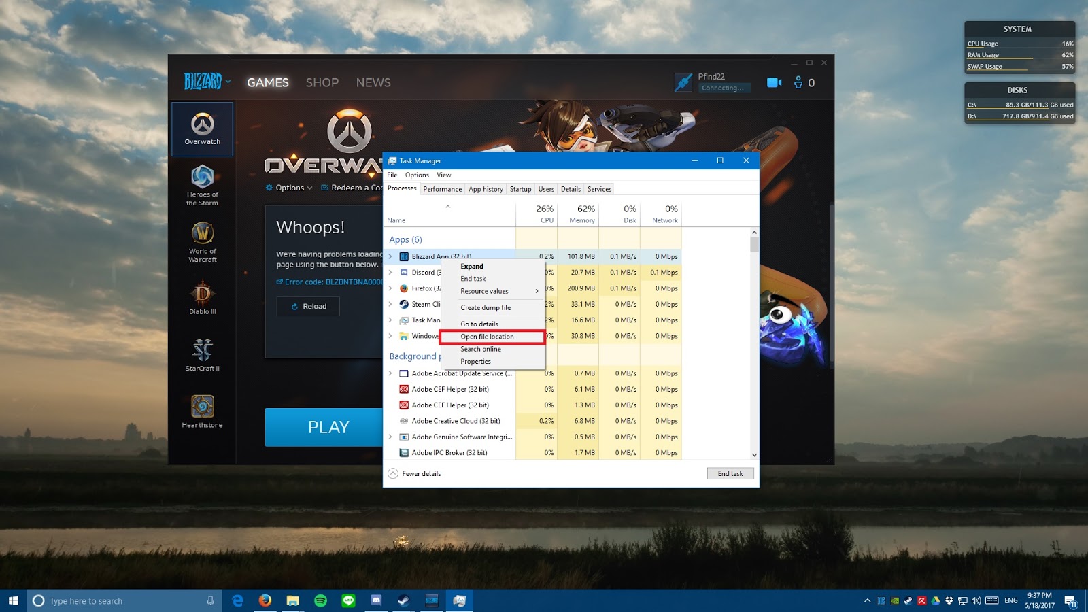The width and height of the screenshot is (1088, 612).
Task: Switch to the Details tab
Action: (571, 189)
